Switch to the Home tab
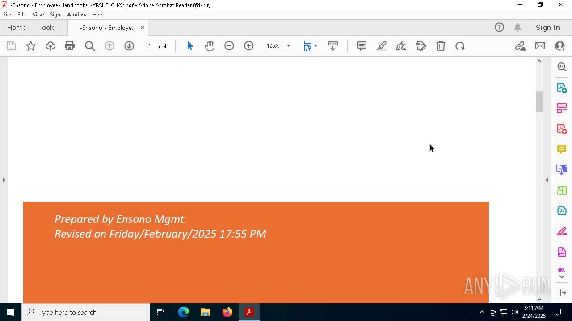 coord(17,27)
